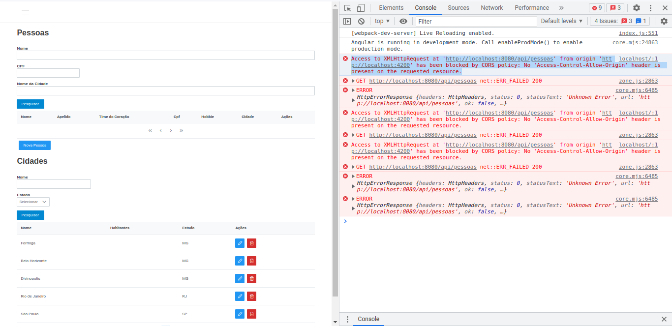Open the top JavaScript context dropdown
This screenshot has height=326, width=672.
[382, 21]
